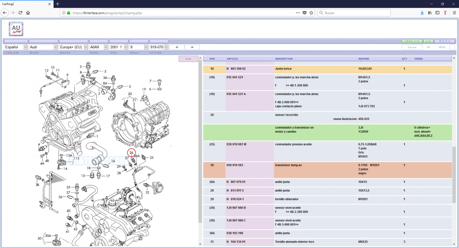Click the QTY column header

click(404, 59)
